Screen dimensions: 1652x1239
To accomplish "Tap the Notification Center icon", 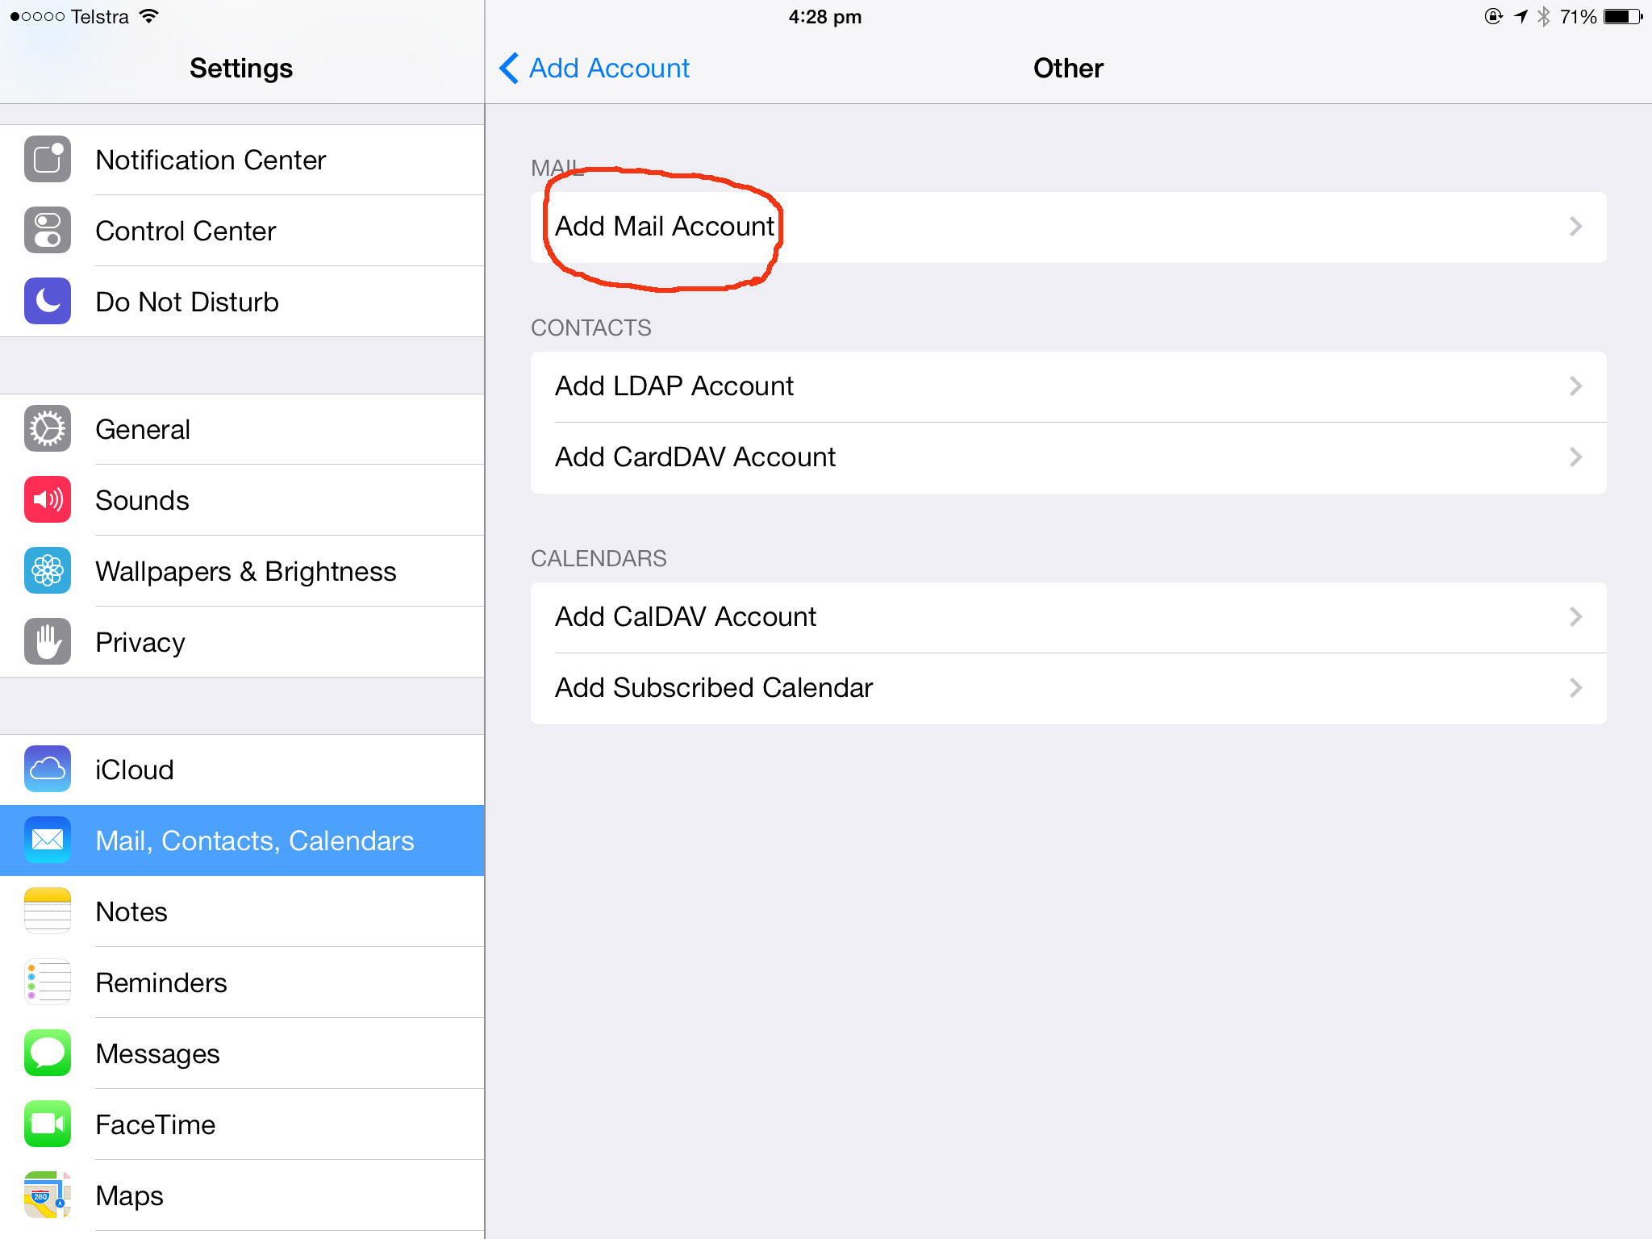I will [x=48, y=159].
